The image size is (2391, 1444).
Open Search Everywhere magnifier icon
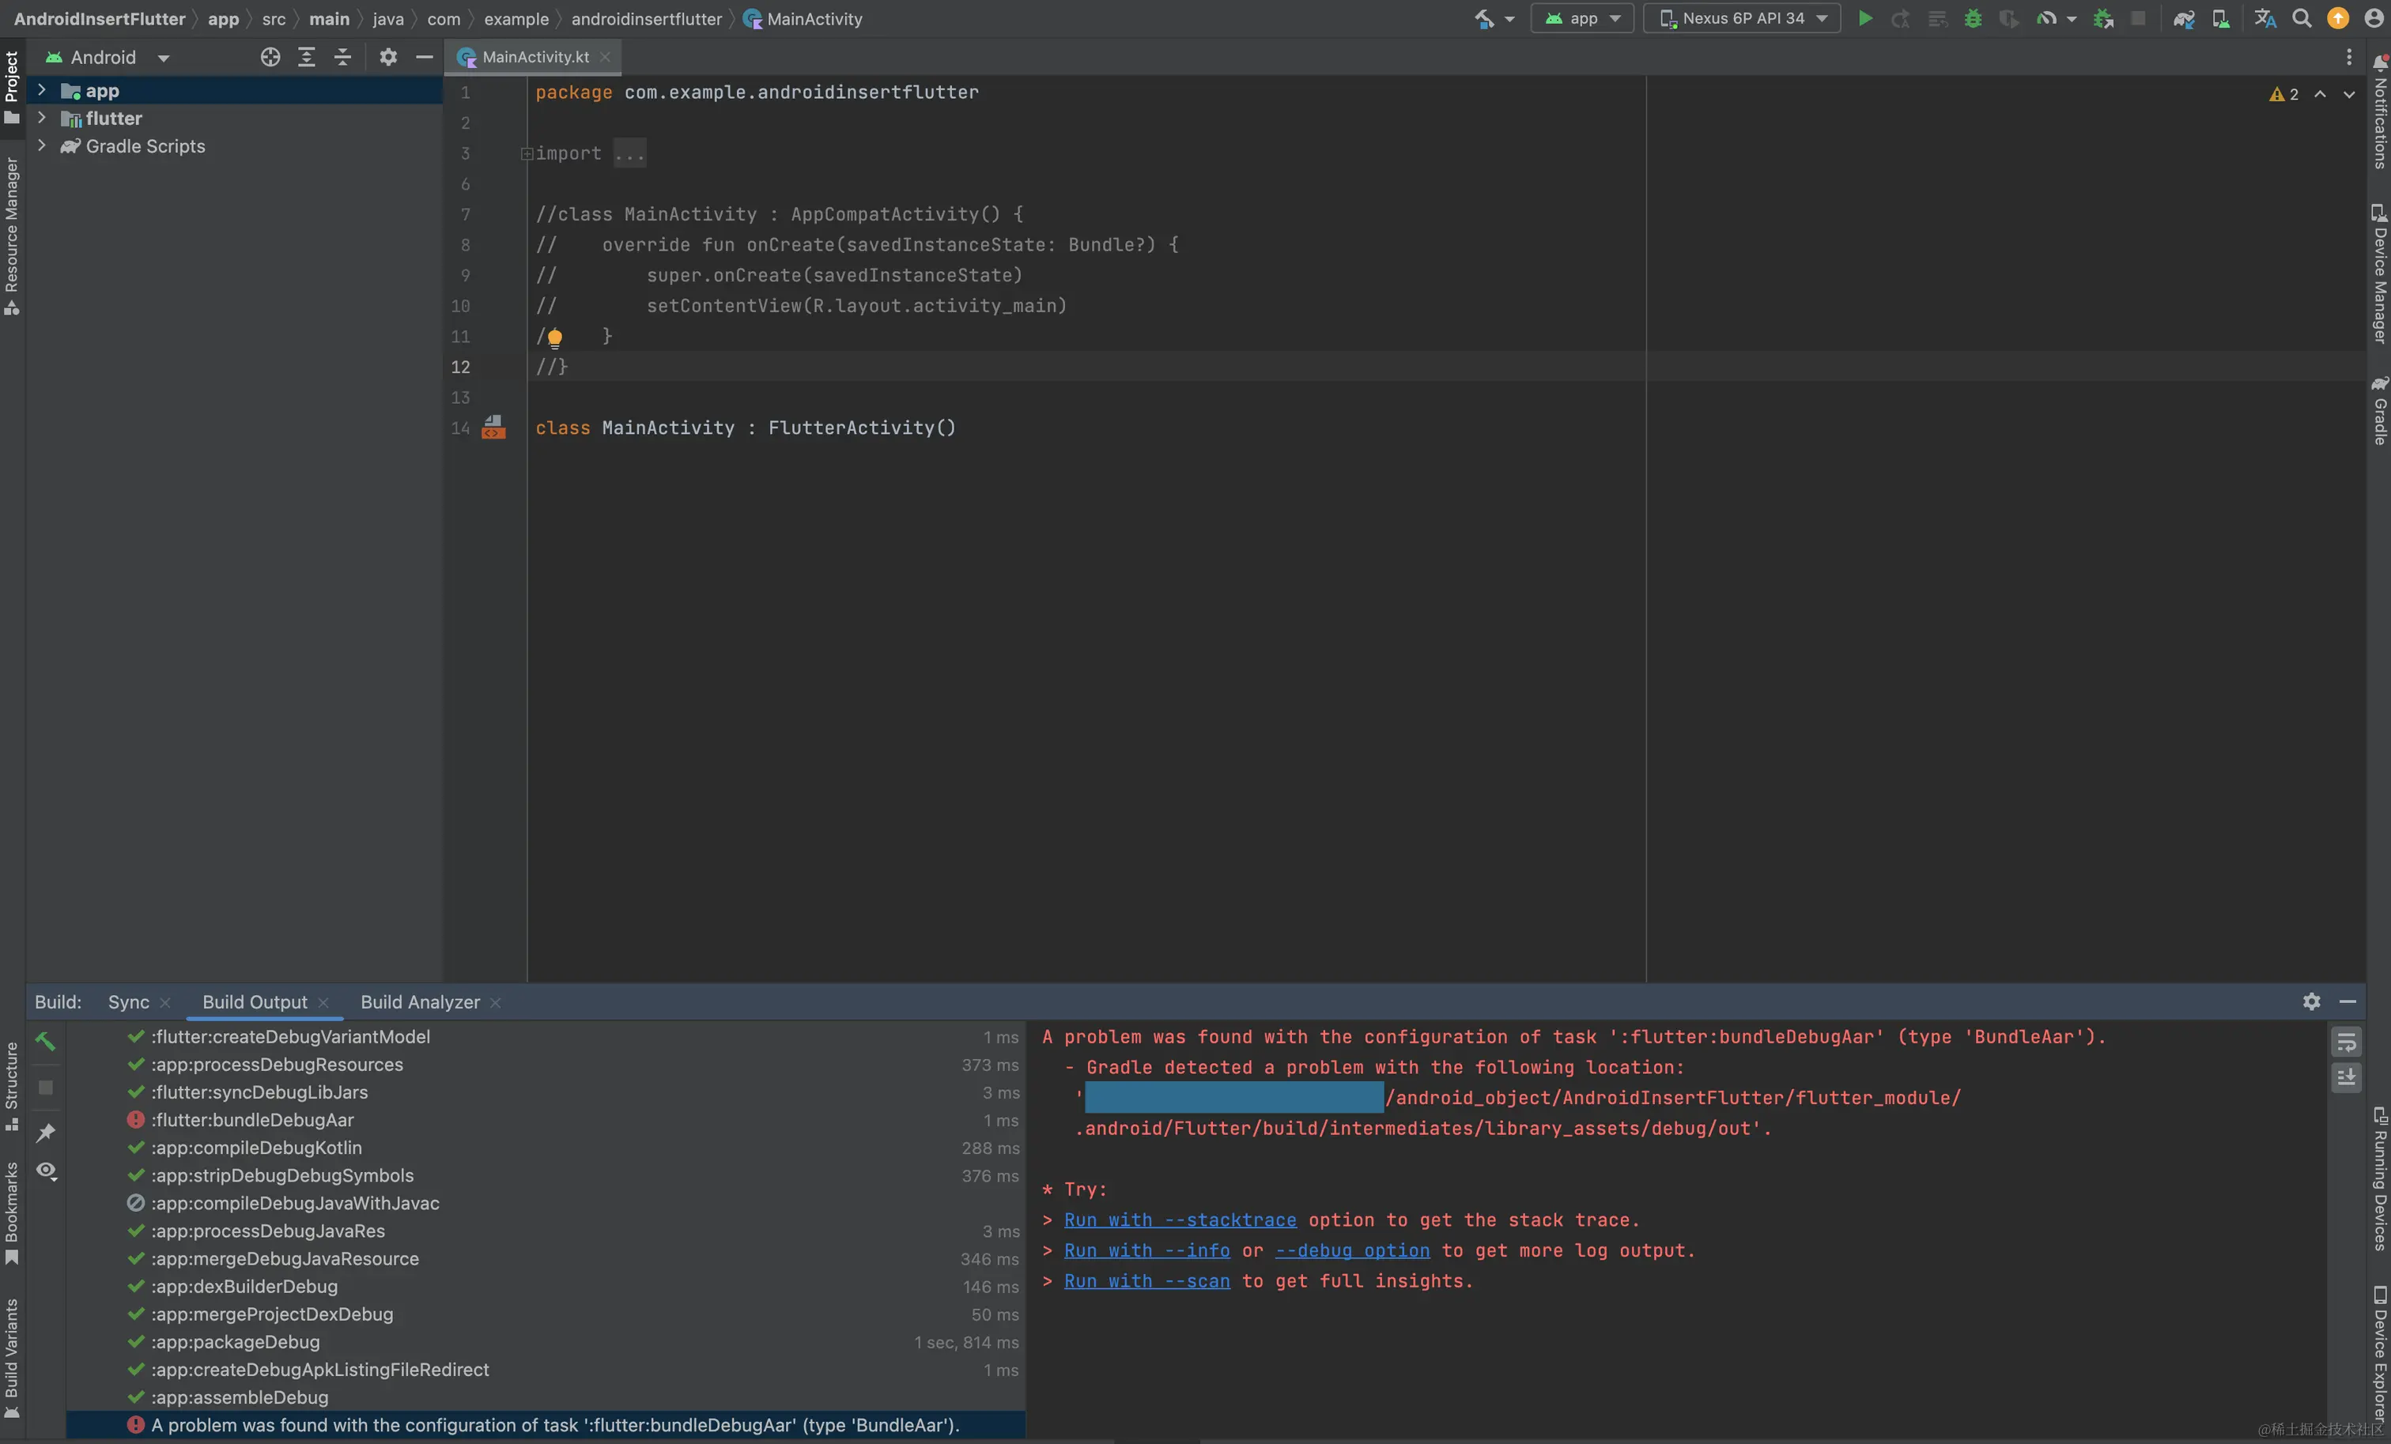2301,18
